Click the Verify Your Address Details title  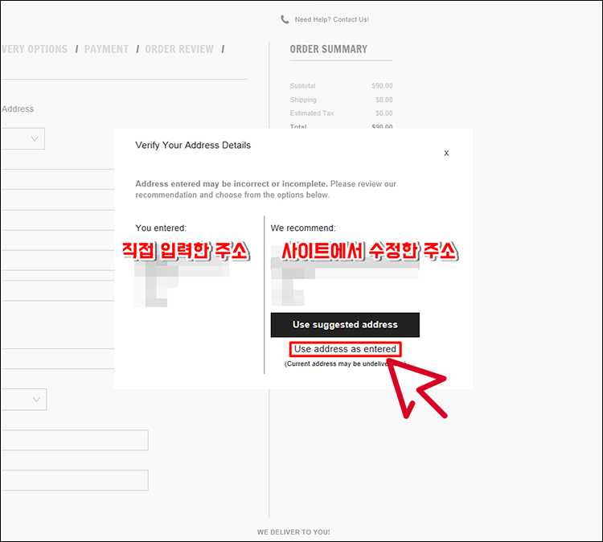[x=193, y=146]
